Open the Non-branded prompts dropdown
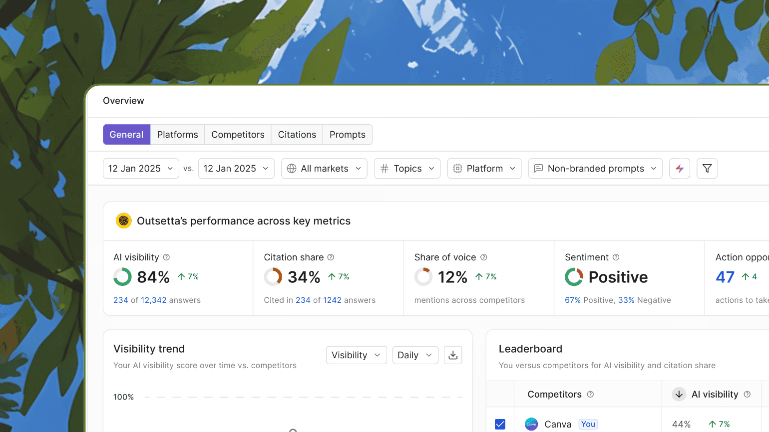Viewport: 769px width, 432px height. (x=595, y=169)
